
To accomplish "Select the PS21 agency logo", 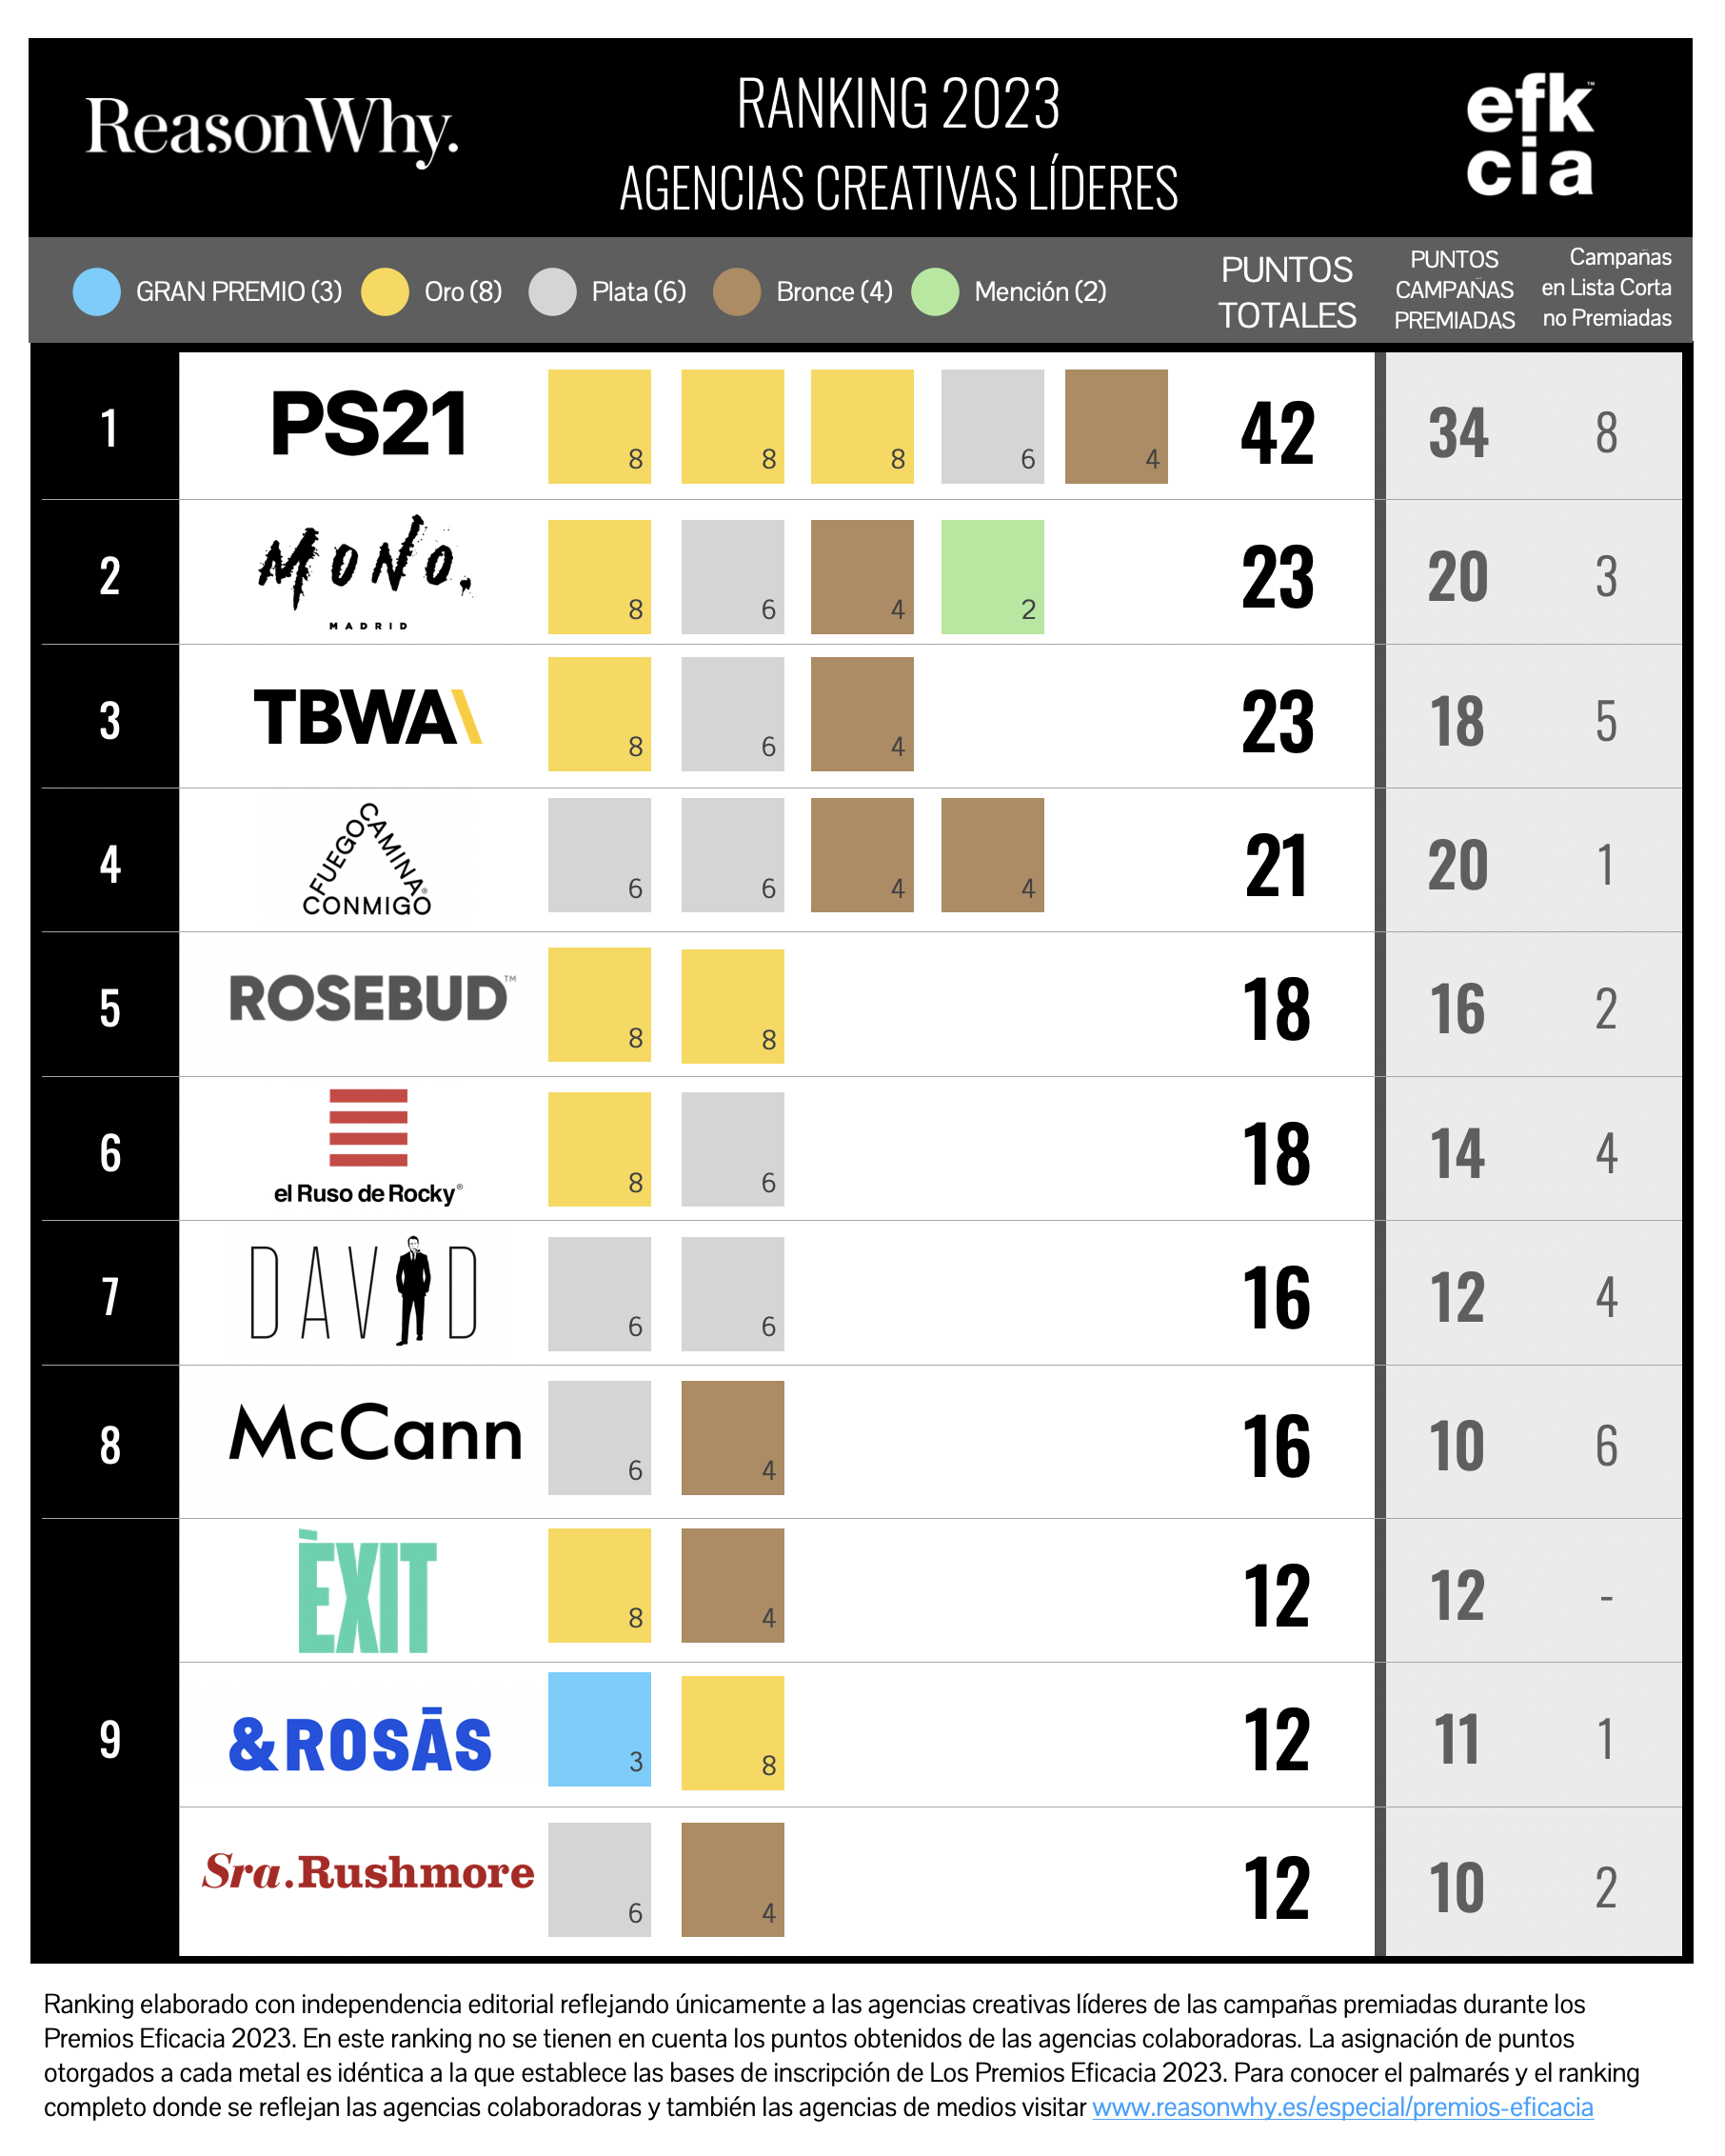I will pos(368,424).
